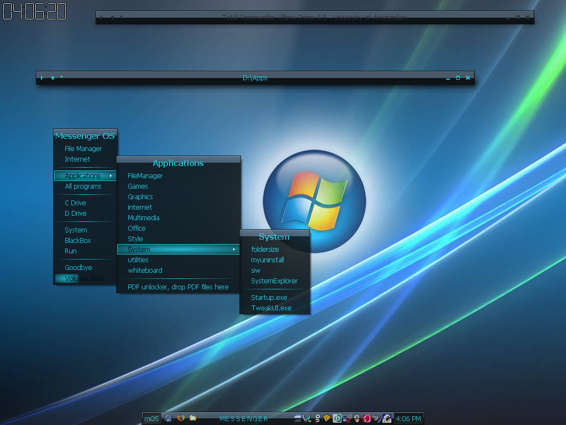Click the striped tray icon left of the hummingbird
Image resolution: width=566 pixels, height=425 pixels.
click(x=297, y=418)
